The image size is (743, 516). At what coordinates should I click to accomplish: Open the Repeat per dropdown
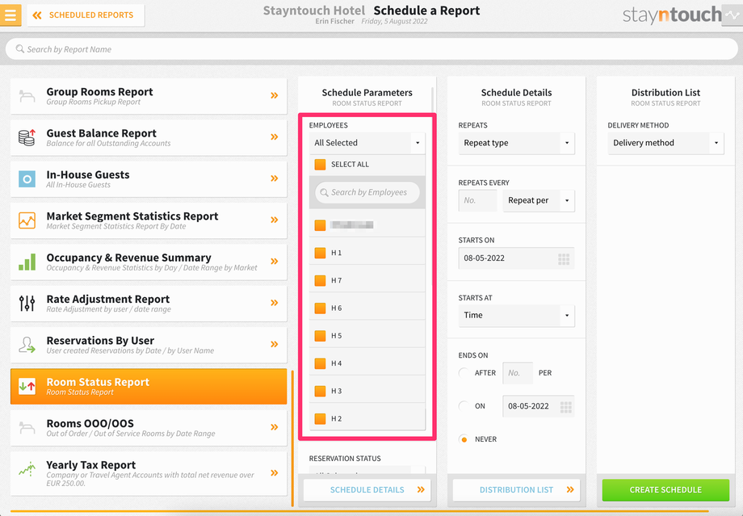(539, 200)
